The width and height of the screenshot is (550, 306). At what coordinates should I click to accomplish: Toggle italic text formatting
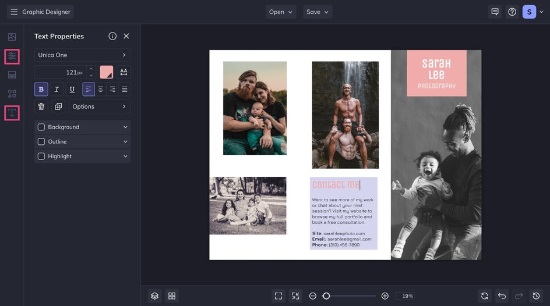pos(57,89)
